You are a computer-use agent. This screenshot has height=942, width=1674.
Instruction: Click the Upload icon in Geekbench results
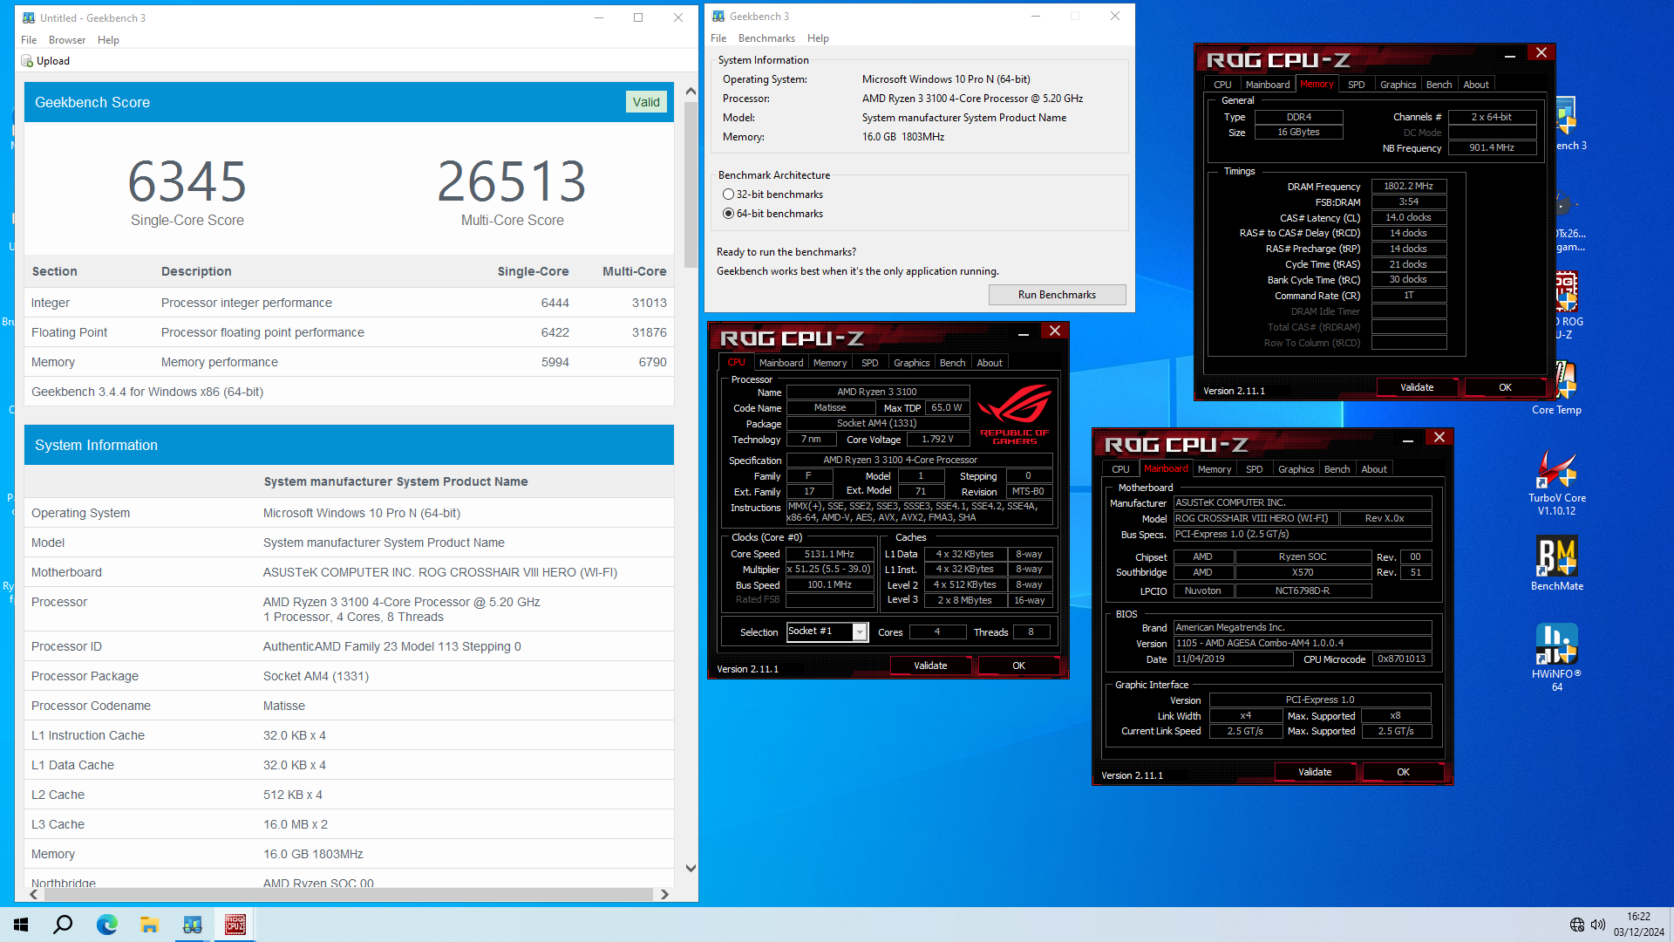[x=27, y=61]
